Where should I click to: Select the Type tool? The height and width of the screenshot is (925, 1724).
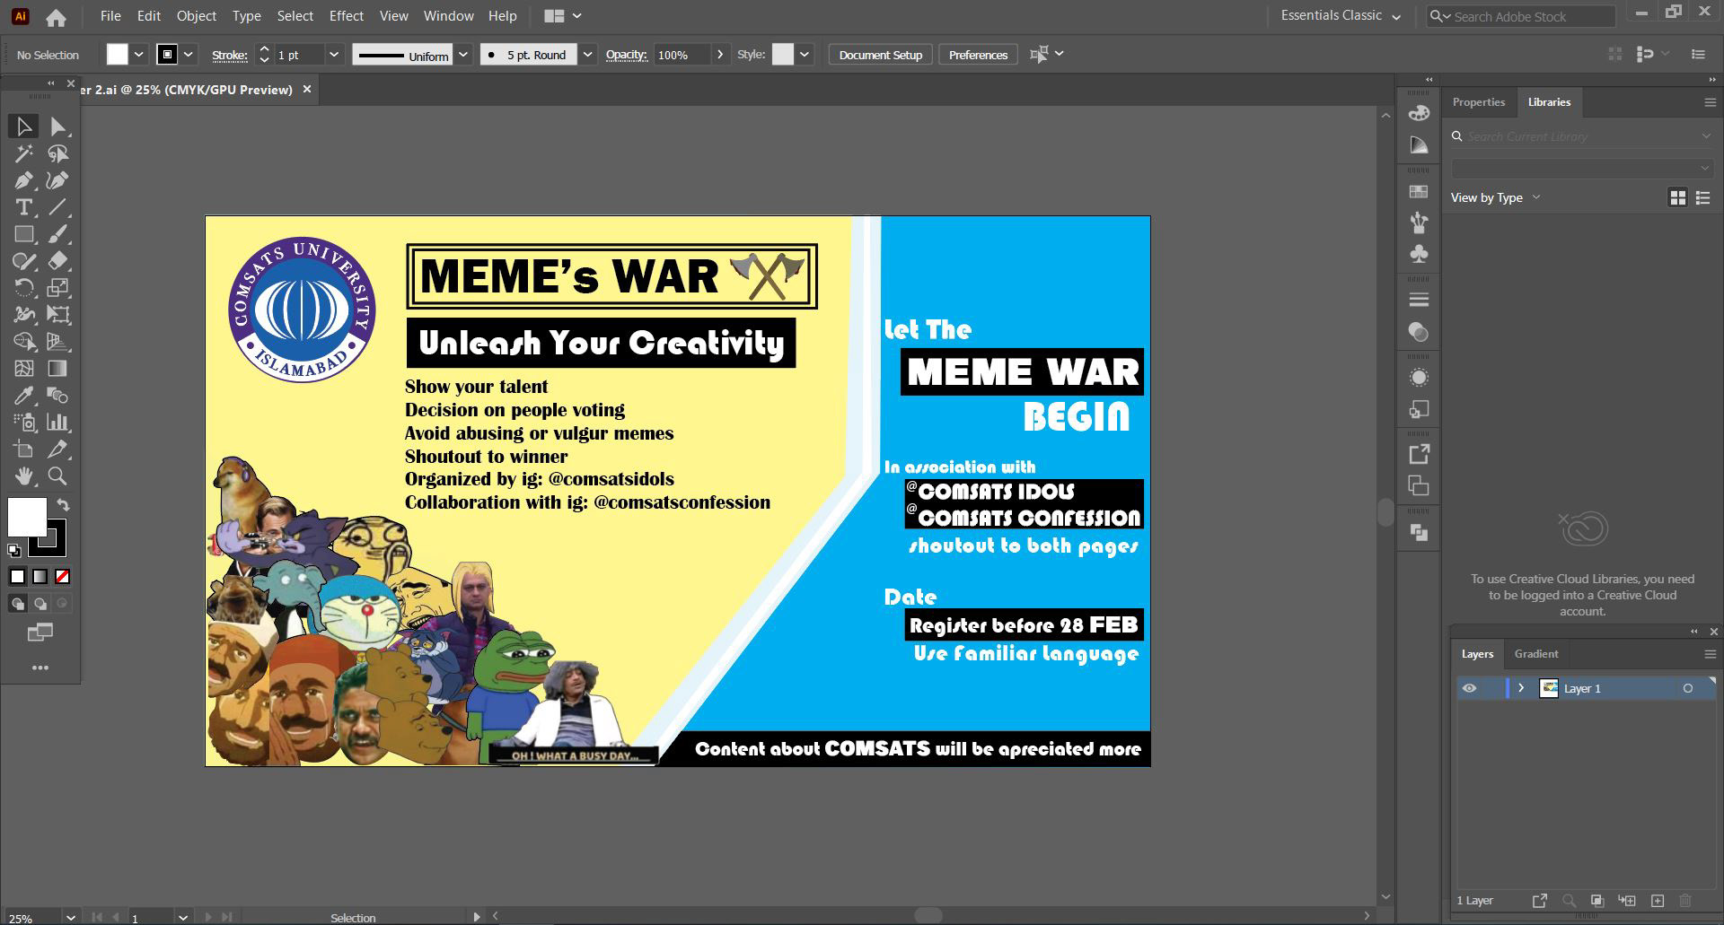24,207
